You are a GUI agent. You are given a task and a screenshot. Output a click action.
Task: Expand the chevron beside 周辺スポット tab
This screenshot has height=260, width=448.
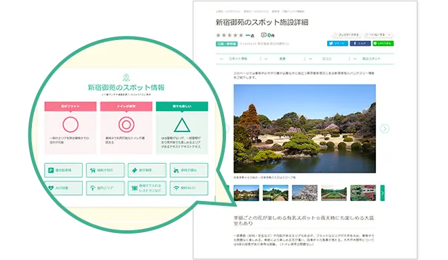355,59
